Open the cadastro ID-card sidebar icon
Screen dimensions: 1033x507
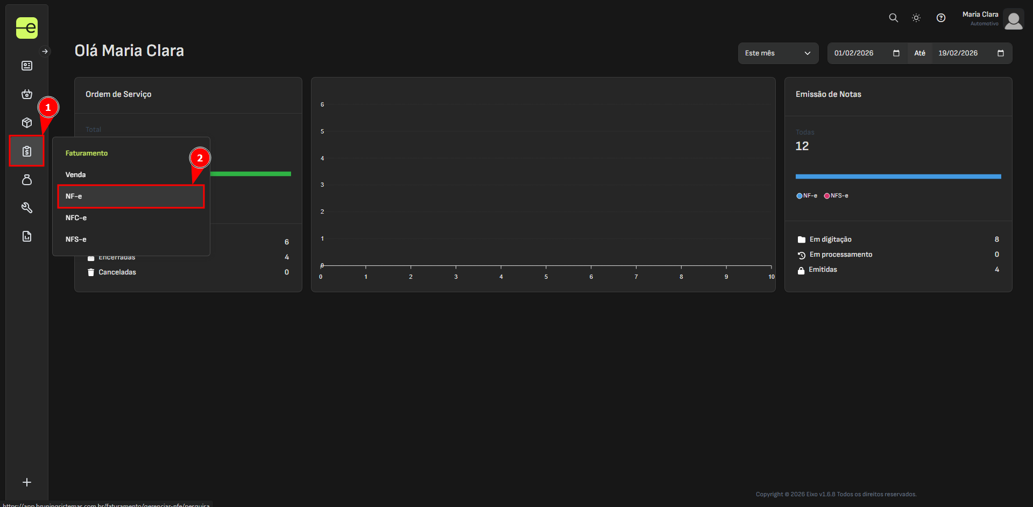(27, 66)
